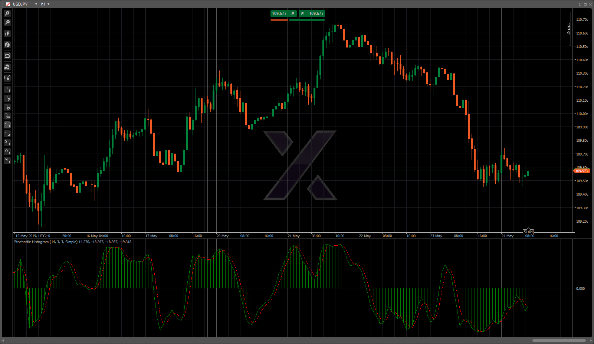The width and height of the screenshot is (594, 344).
Task: Click the 51:04 candle countdown marker
Action: tap(528, 232)
